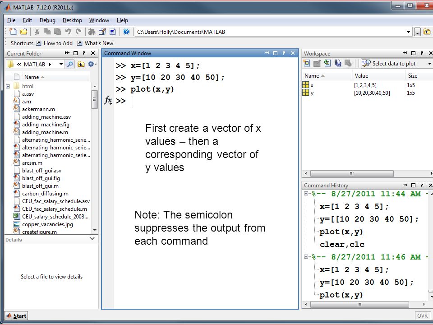Select adding_machine.fig in the file list
The width and height of the screenshot is (433, 325).
click(x=46, y=125)
